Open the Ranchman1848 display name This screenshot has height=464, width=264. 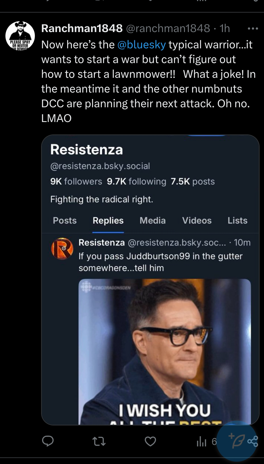coord(82,28)
